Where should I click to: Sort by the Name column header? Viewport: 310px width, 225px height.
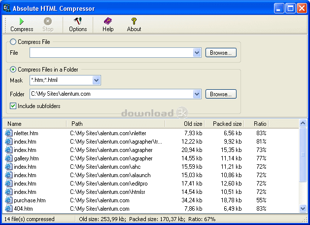(34, 124)
